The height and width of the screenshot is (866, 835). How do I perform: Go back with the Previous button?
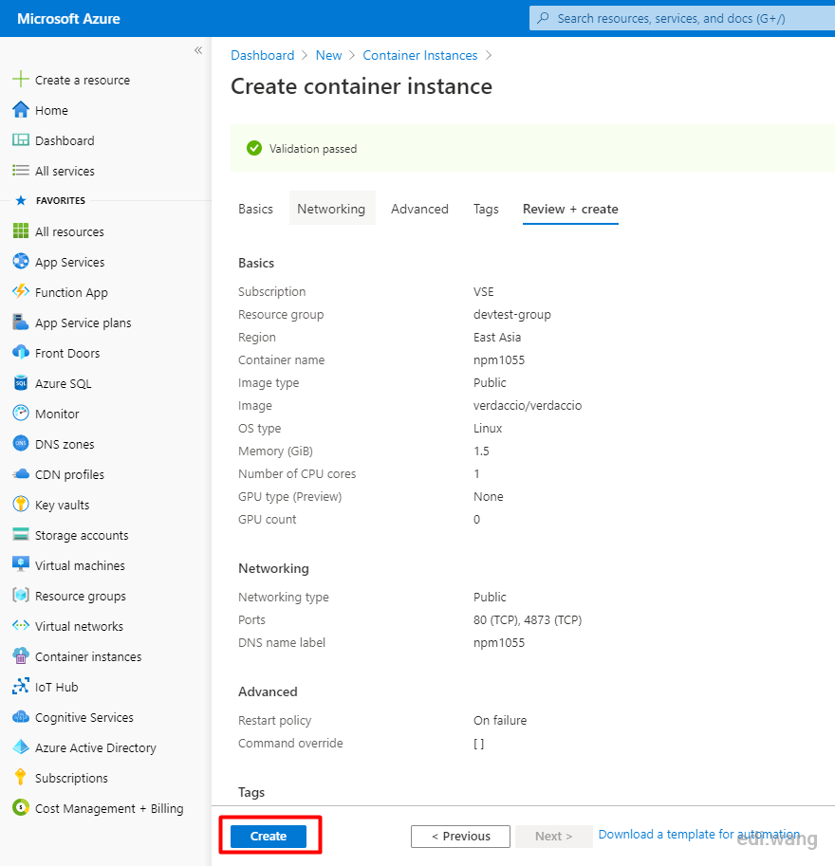pos(460,837)
